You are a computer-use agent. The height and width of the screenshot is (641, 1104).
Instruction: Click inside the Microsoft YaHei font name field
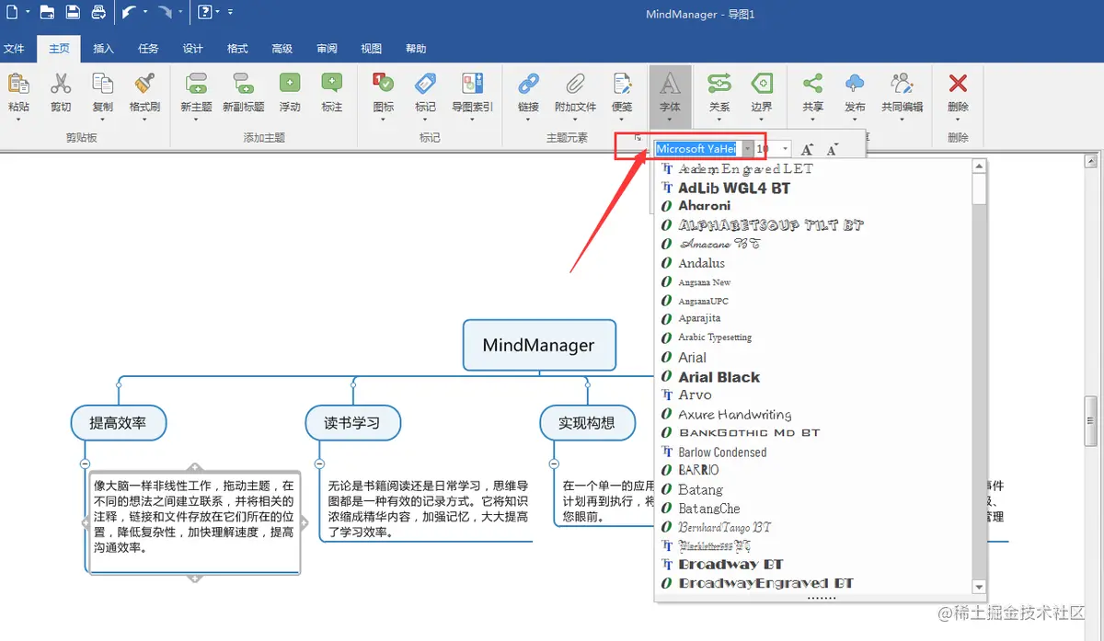pyautogui.click(x=697, y=149)
